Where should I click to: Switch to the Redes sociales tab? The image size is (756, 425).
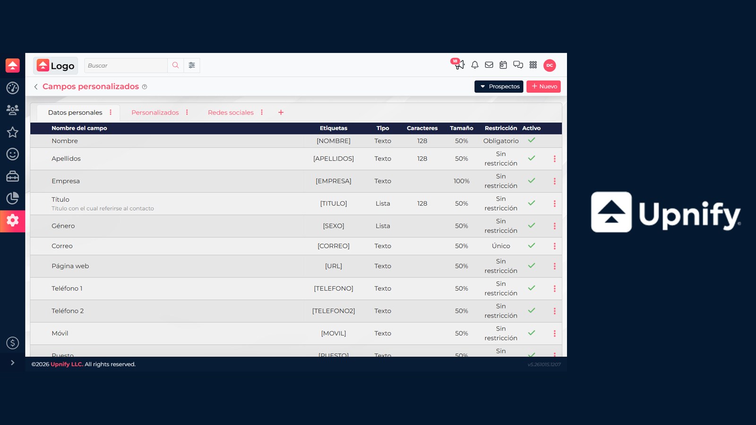click(231, 112)
